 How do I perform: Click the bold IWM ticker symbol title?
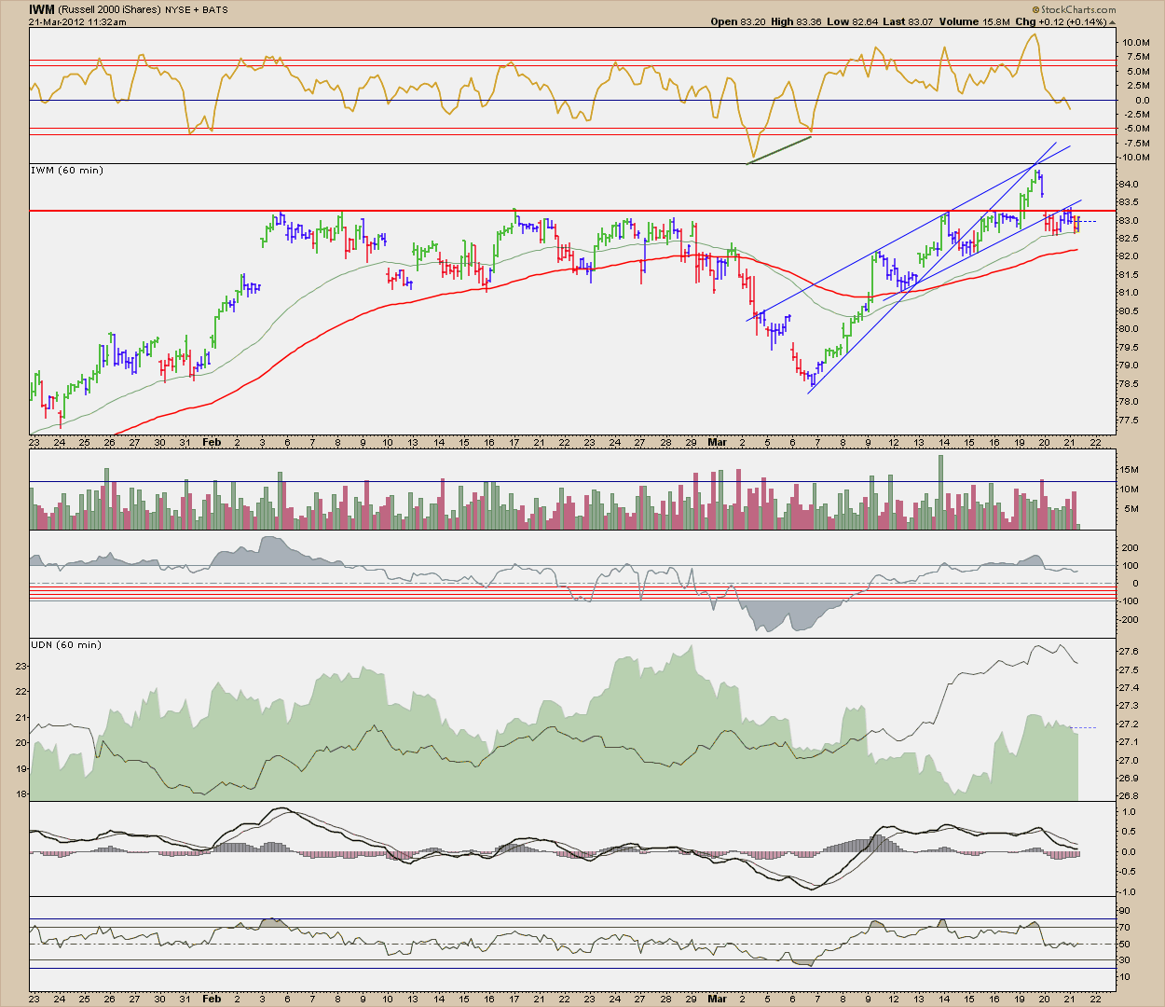click(x=42, y=9)
